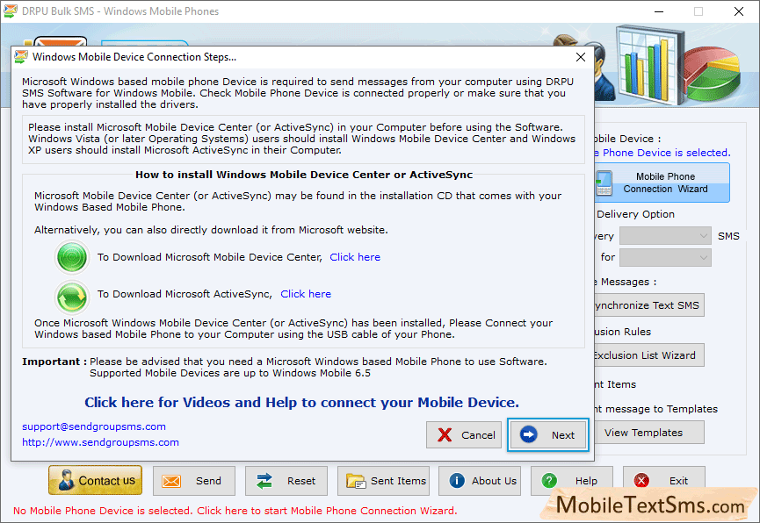760x523 pixels.
Task: Click the blue info icon on About Us
Action: click(457, 480)
